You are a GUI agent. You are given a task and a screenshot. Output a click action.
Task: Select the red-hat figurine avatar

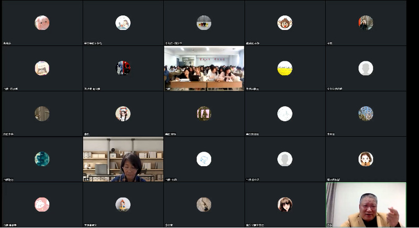[x=123, y=204]
